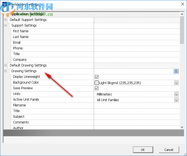The image size is (187, 156).
Task: Select the Drawing Settings row label
Action: [x=24, y=71]
